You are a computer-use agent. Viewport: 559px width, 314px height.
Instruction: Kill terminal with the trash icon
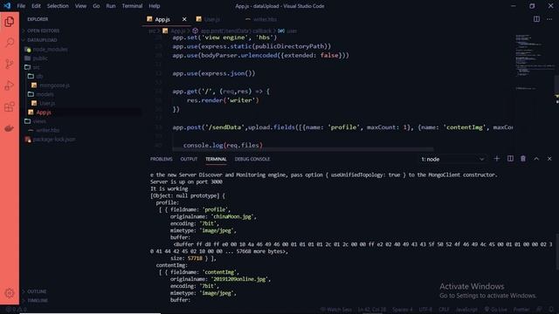tap(523, 159)
